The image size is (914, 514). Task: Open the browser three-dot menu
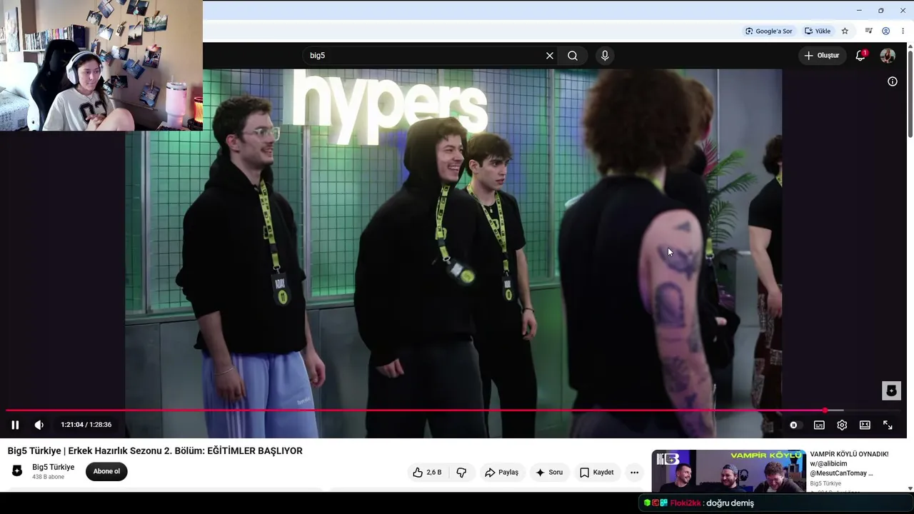(903, 31)
